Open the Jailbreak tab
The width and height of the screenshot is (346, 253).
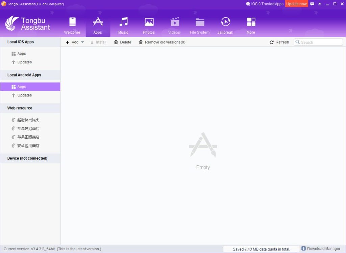(x=225, y=26)
